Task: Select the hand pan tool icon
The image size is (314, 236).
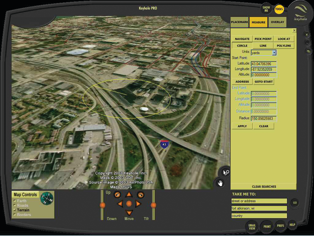Action: coord(220,183)
